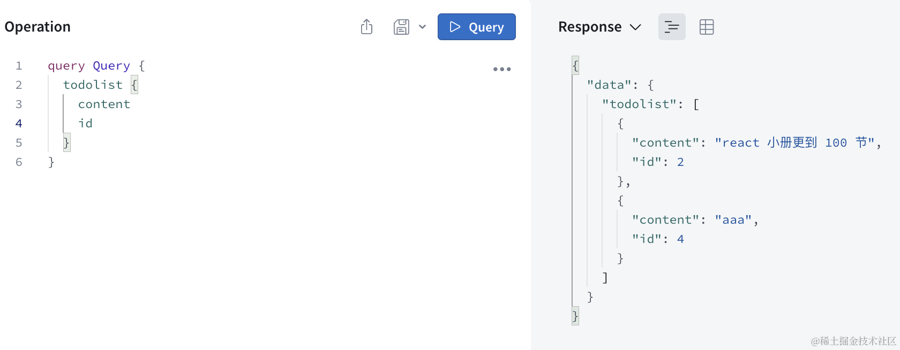Click the highlighted closing brace on line 5
The height and width of the screenshot is (350, 900).
tap(66, 142)
